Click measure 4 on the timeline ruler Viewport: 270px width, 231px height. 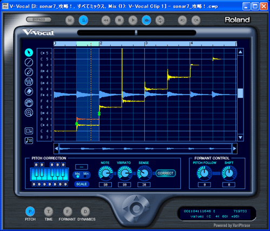192,43
